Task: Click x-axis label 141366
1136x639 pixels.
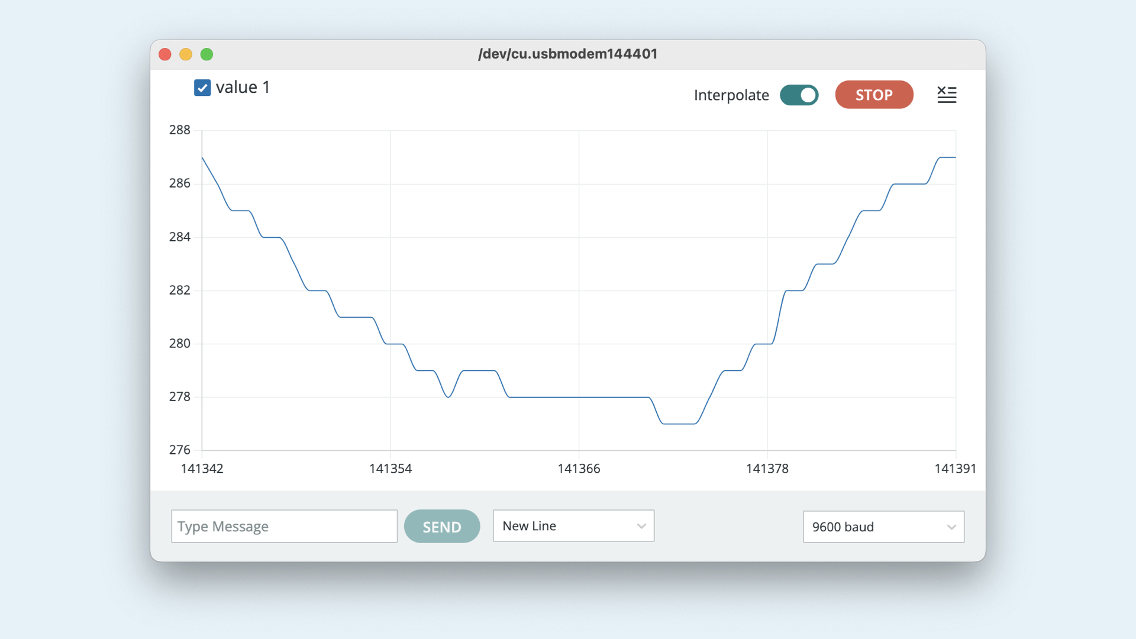Action: pyautogui.click(x=578, y=469)
